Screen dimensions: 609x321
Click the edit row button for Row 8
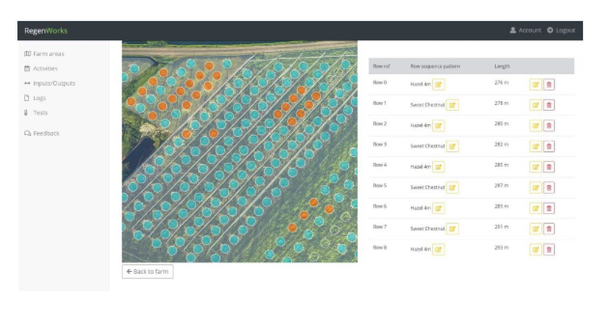point(535,249)
